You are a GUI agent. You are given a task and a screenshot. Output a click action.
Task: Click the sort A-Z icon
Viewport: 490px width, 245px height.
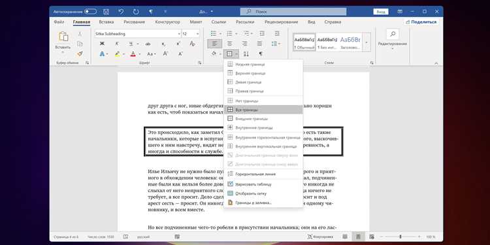click(x=246, y=54)
